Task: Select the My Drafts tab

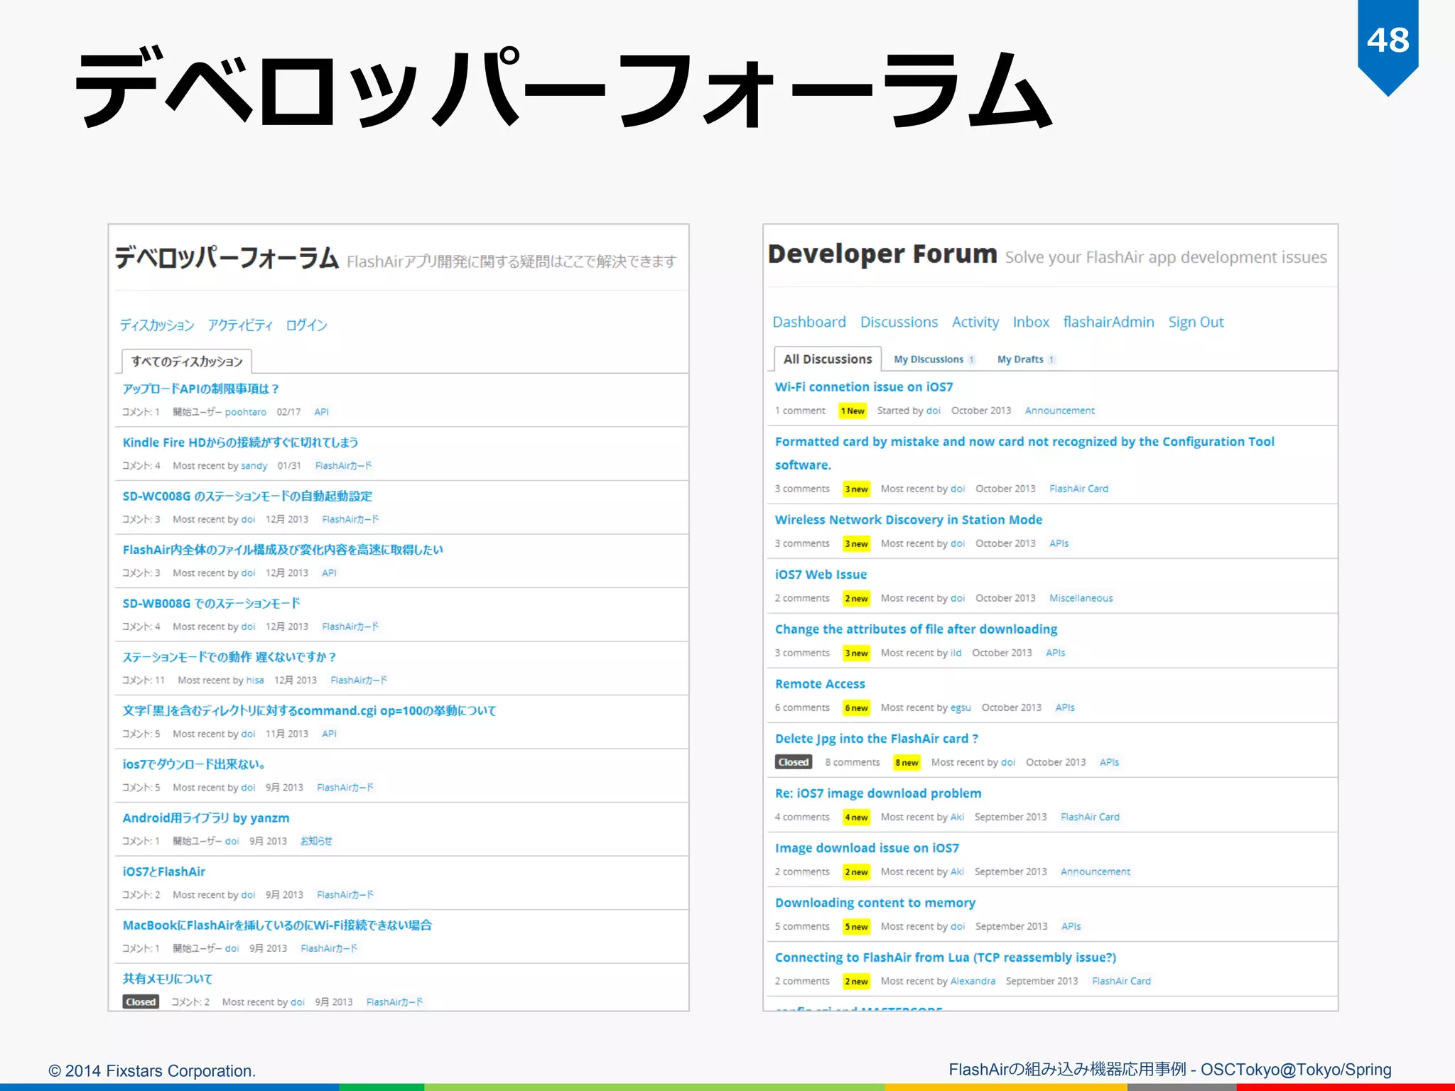Action: point(1026,359)
